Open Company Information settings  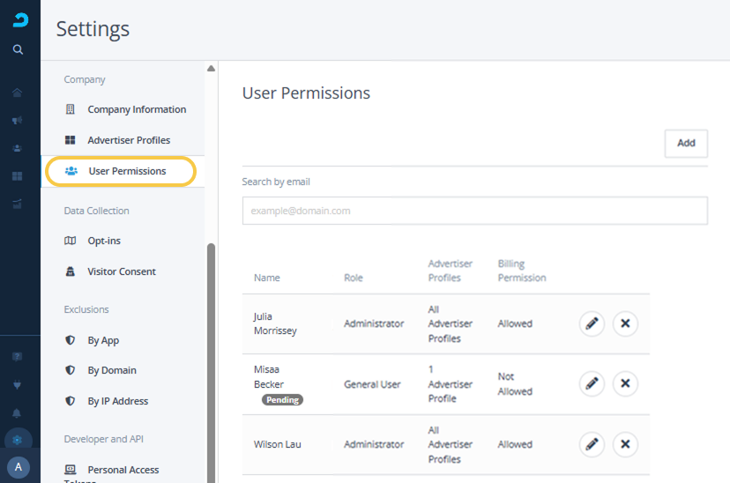pyautogui.click(x=136, y=109)
